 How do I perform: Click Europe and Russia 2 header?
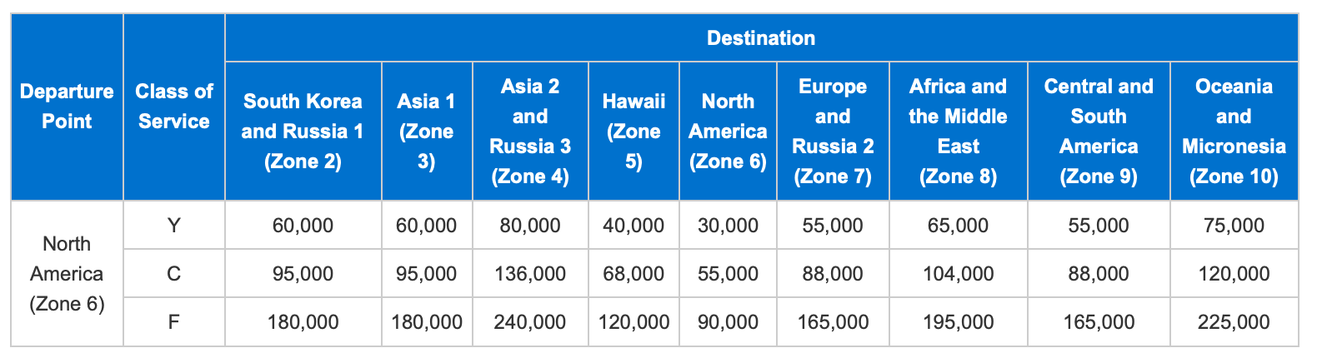coord(833,132)
